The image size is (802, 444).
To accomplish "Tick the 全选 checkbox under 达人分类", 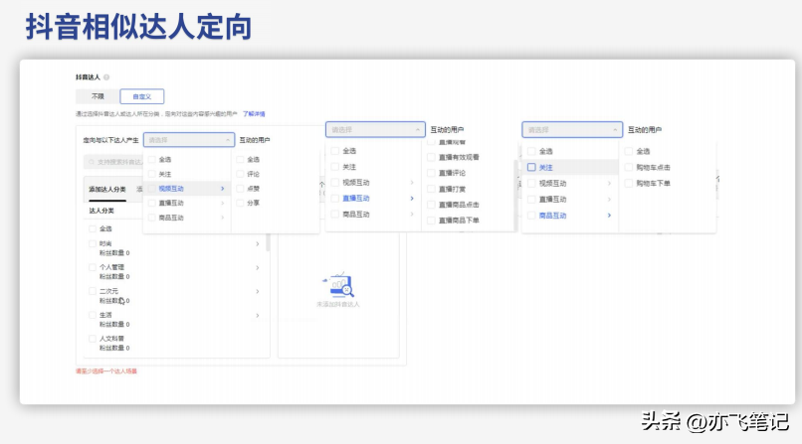I will tap(93, 228).
